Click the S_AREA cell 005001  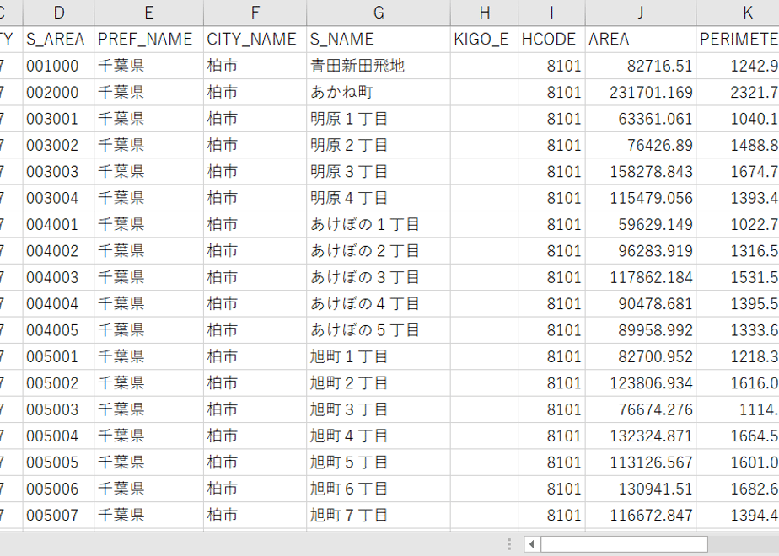[59, 356]
